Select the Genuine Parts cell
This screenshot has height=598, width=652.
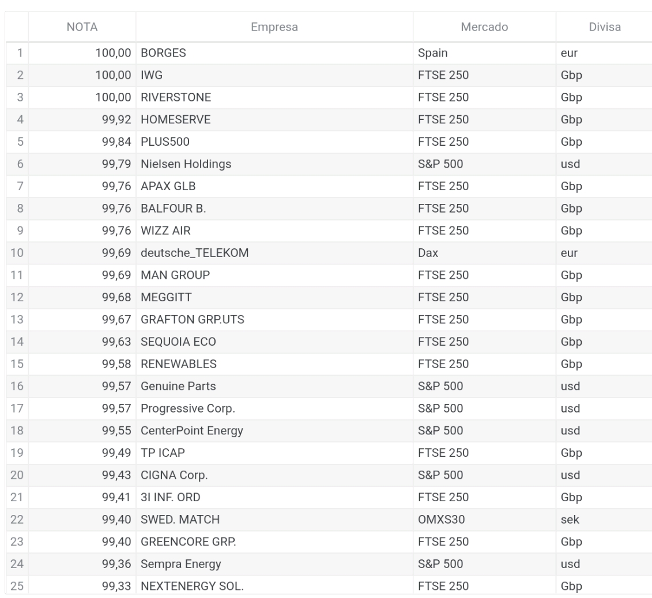[x=274, y=387]
